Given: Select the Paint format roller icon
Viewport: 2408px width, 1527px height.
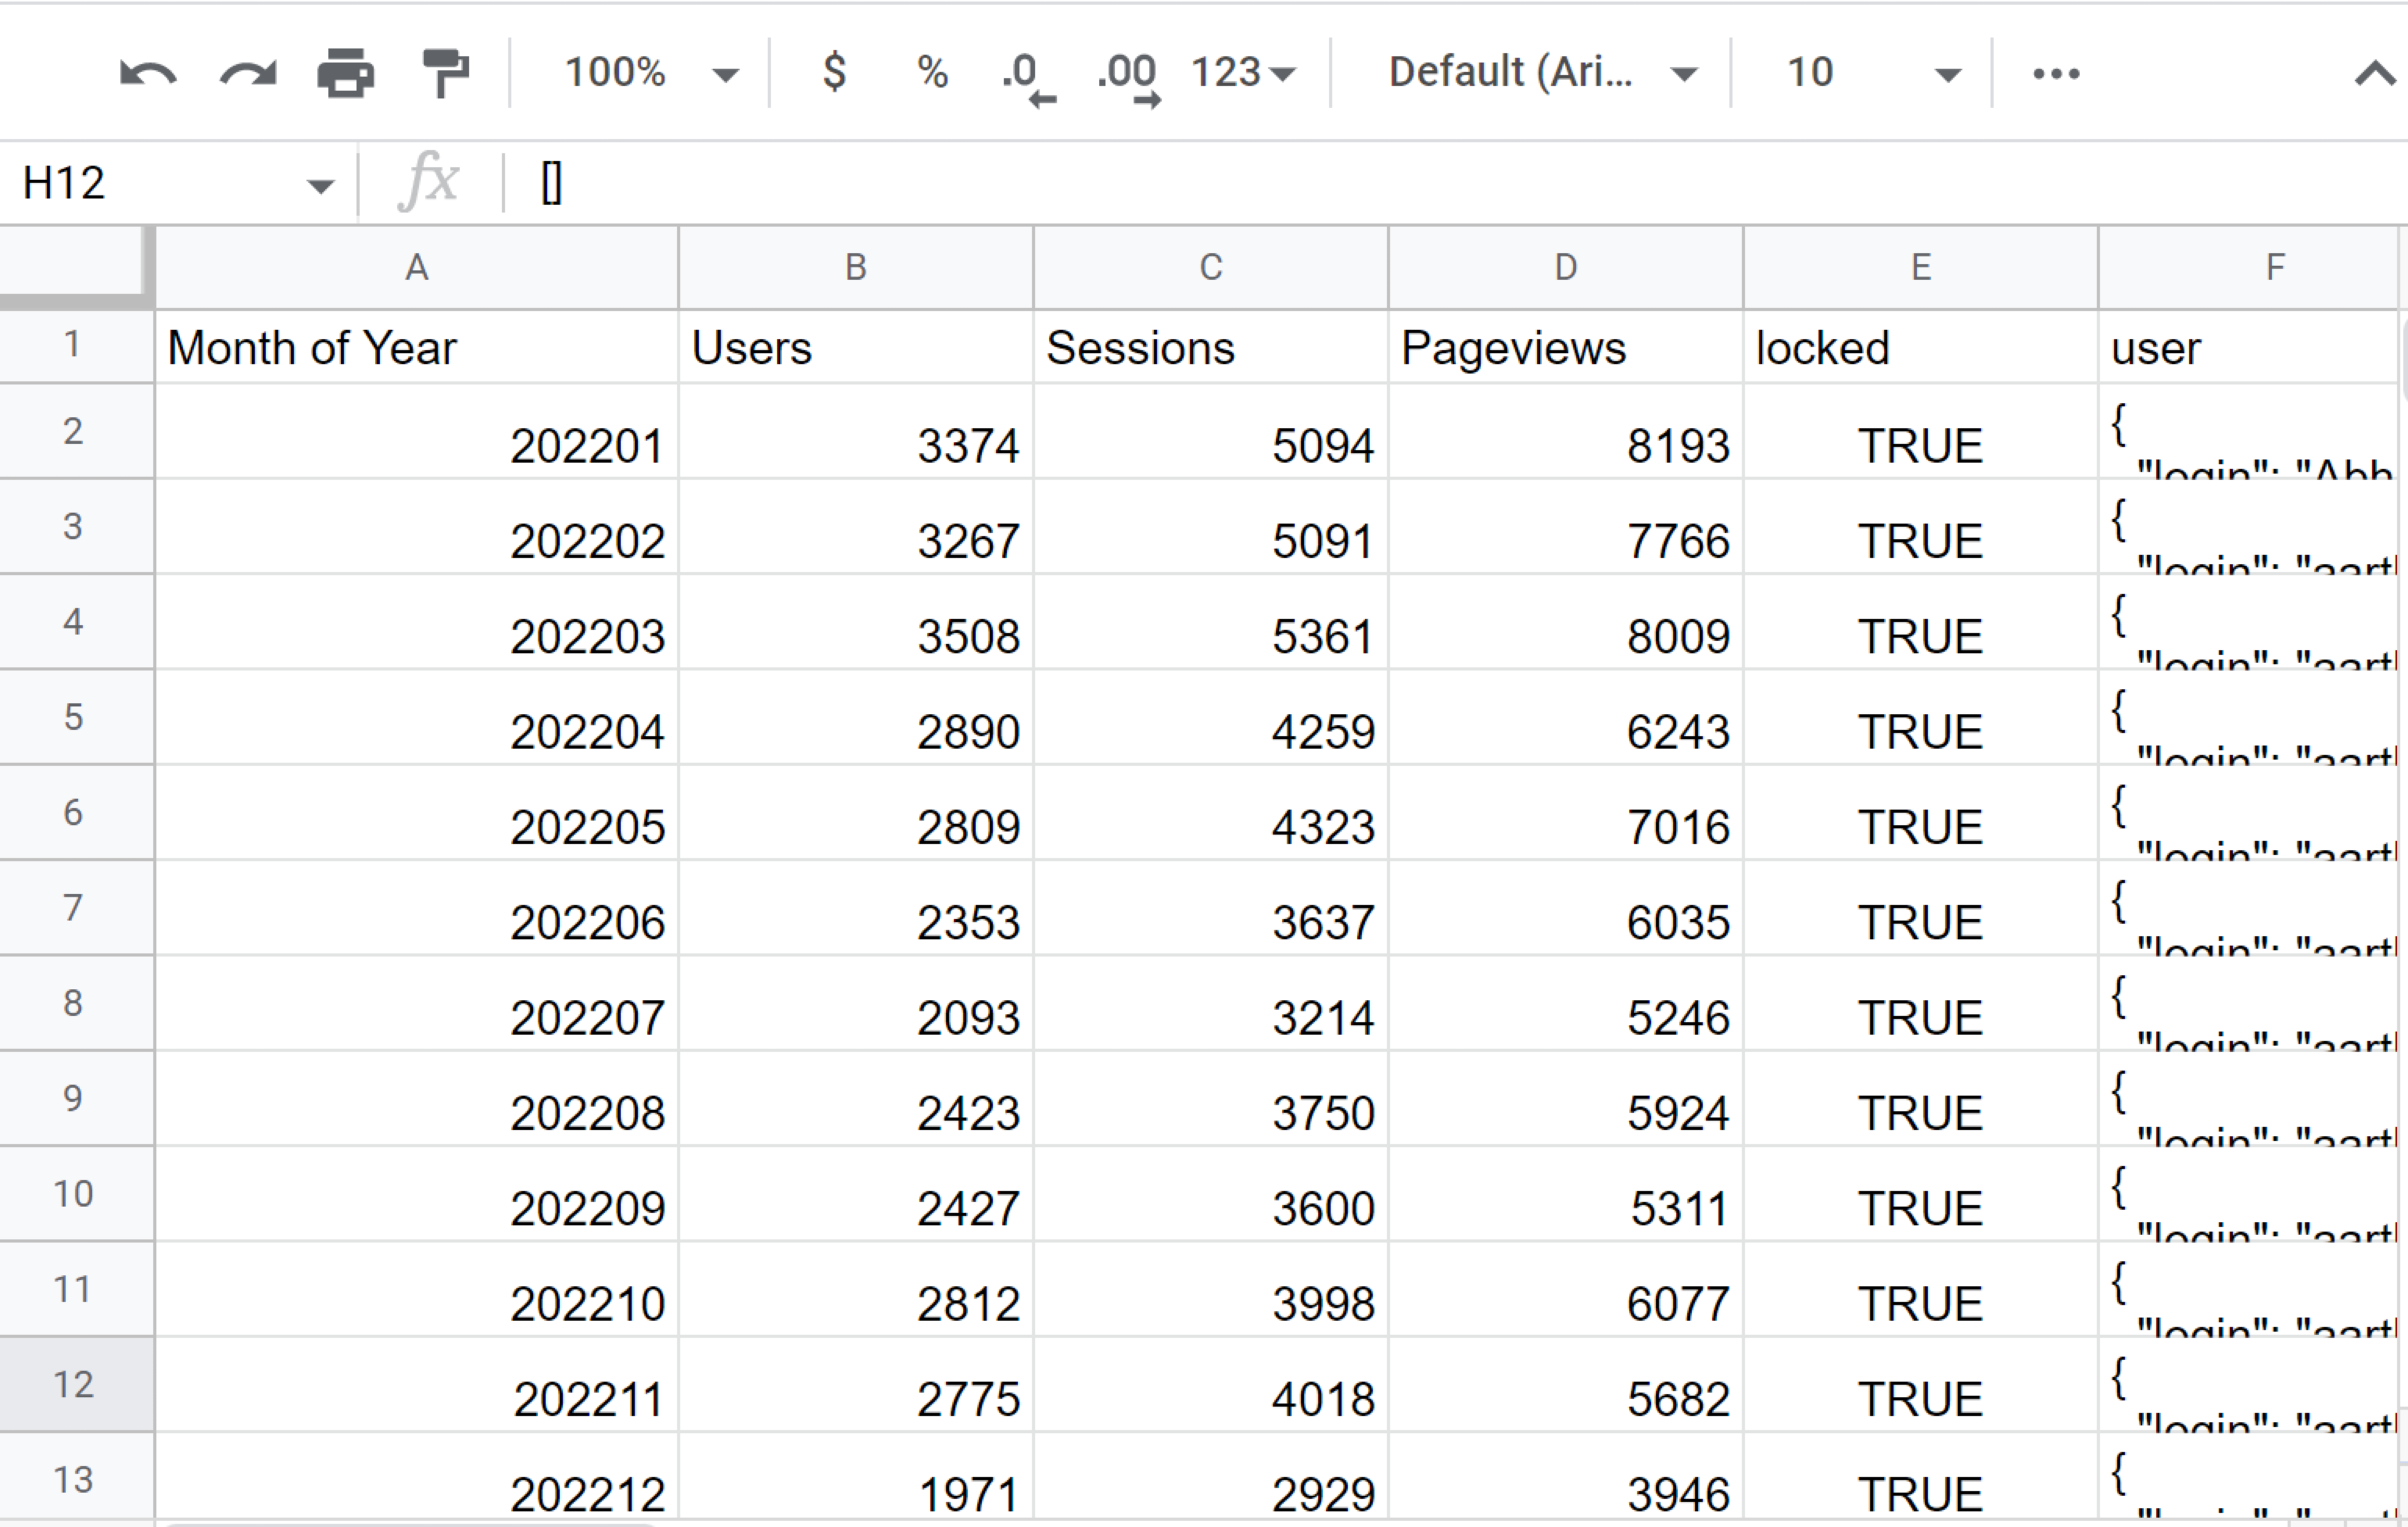Looking at the screenshot, I should tap(445, 73).
